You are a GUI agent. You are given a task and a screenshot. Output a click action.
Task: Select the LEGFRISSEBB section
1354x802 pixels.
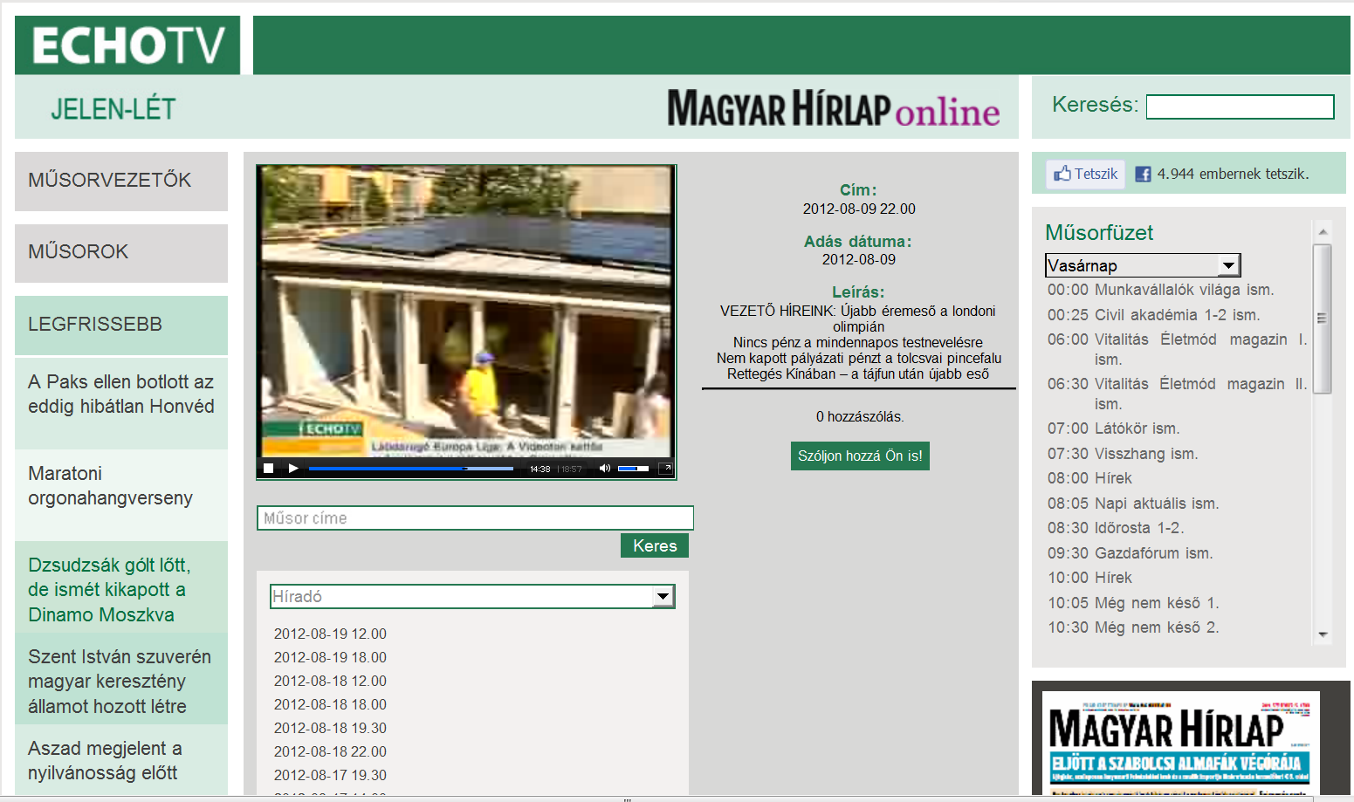pos(121,325)
